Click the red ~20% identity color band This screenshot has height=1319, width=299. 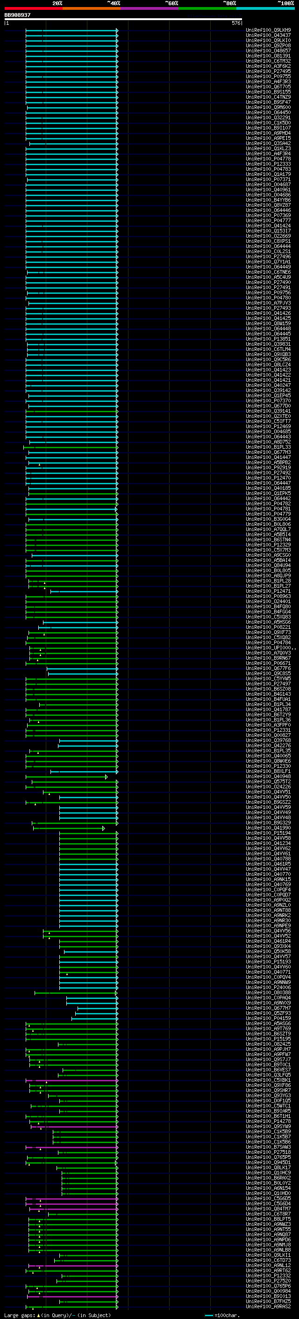pos(33,8)
